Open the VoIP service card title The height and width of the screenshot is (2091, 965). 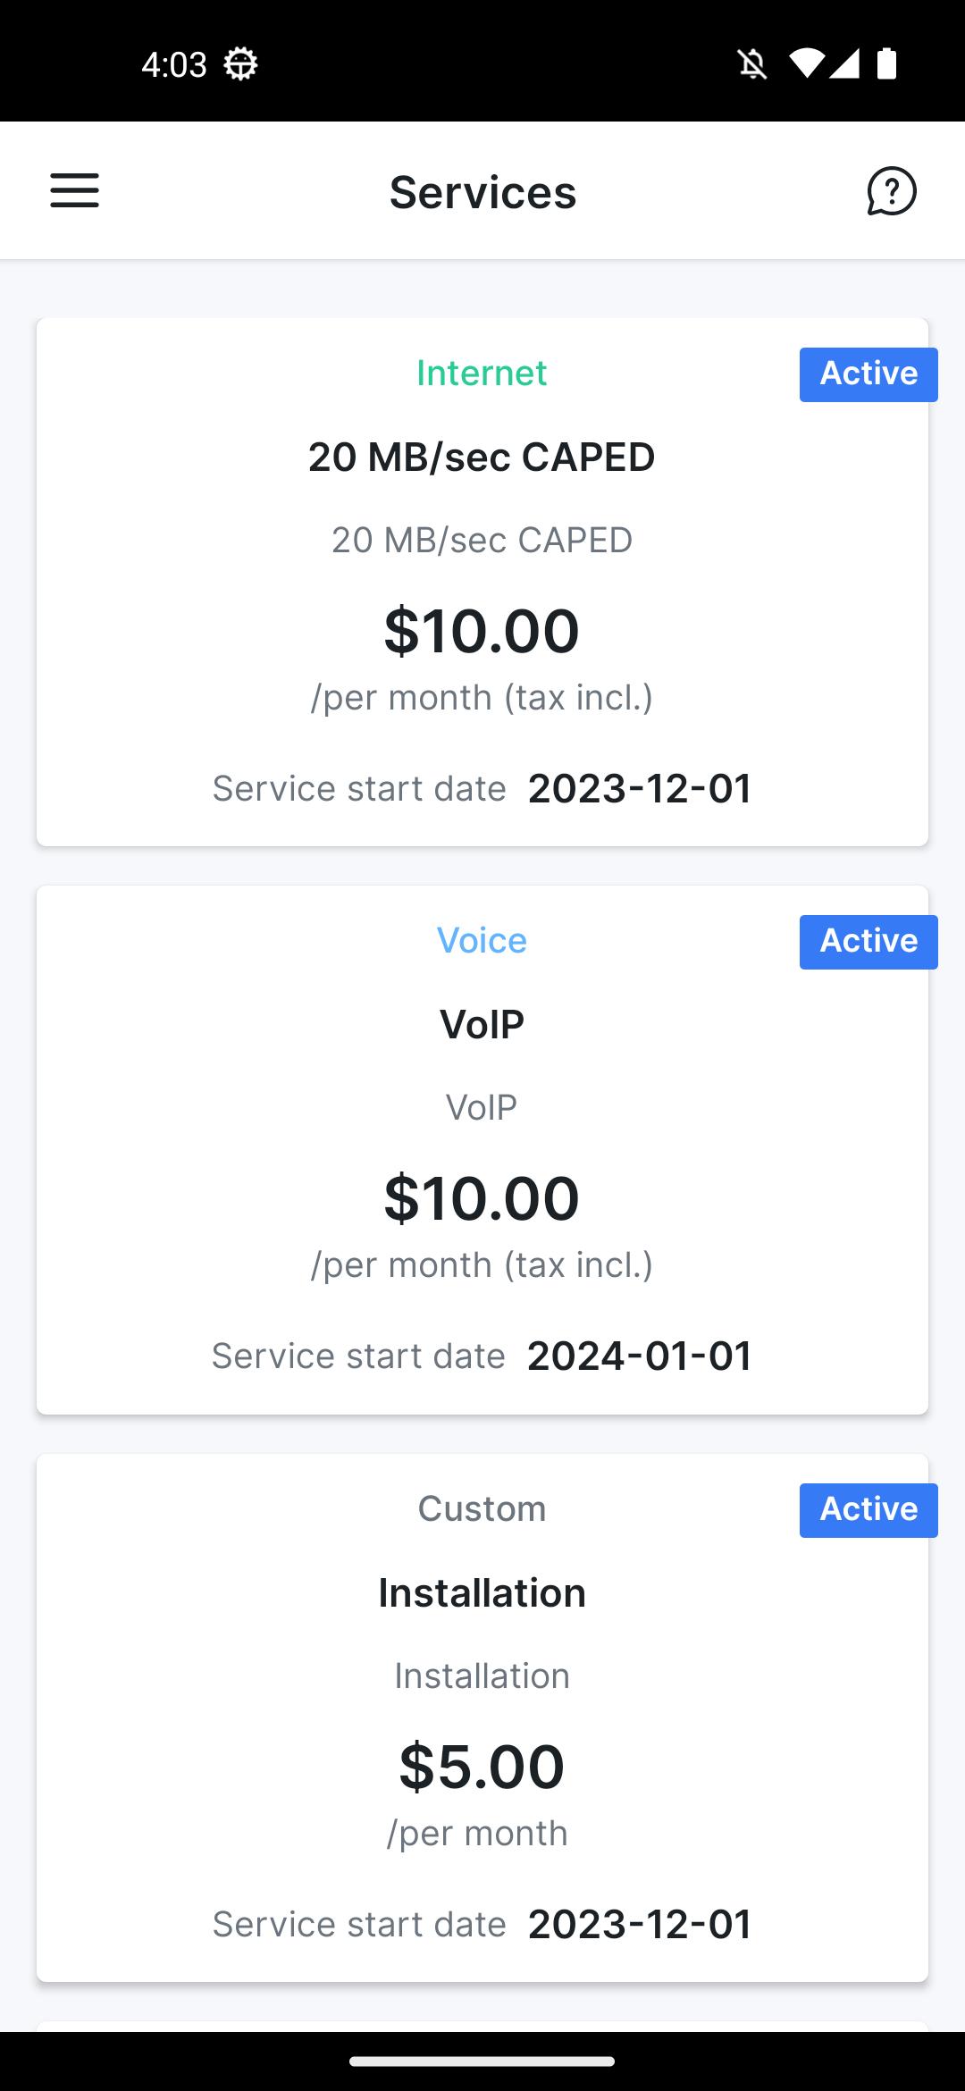click(x=482, y=1025)
